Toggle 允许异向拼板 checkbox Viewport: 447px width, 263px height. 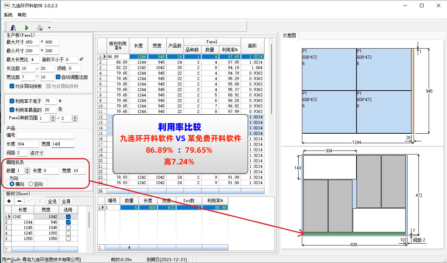pyautogui.click(x=12, y=86)
